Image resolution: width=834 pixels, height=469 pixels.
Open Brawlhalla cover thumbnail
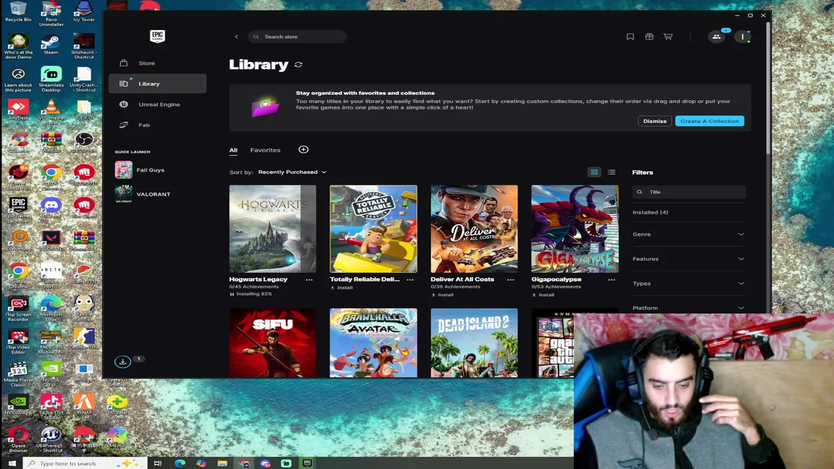(x=373, y=343)
